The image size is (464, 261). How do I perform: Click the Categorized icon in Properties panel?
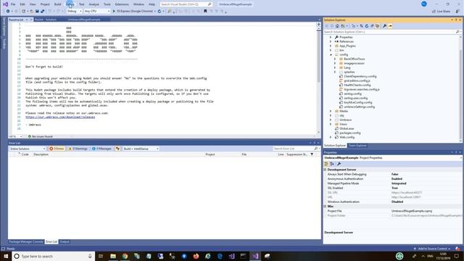[x=327, y=164]
